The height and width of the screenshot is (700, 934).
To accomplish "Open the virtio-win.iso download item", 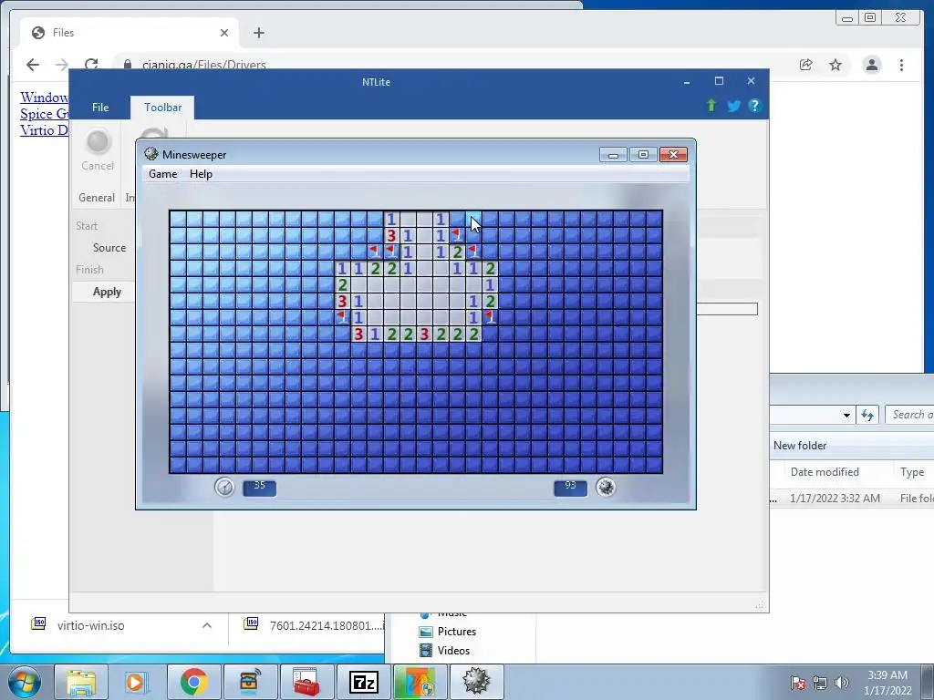I will pyautogui.click(x=90, y=625).
